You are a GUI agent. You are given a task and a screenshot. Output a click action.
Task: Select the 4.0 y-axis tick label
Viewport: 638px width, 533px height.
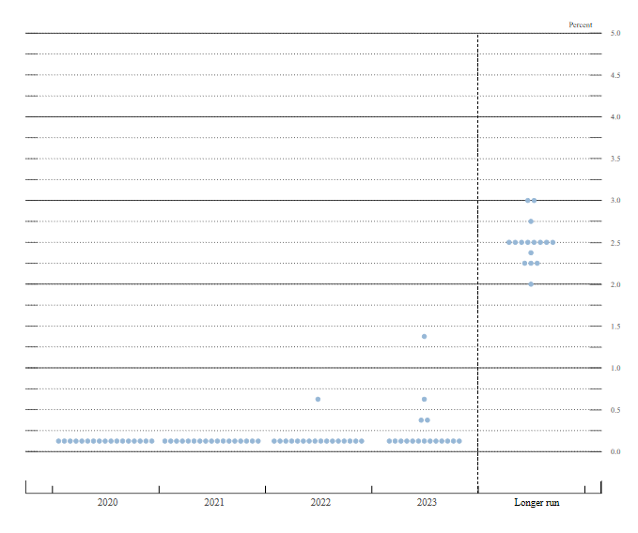[x=615, y=117]
